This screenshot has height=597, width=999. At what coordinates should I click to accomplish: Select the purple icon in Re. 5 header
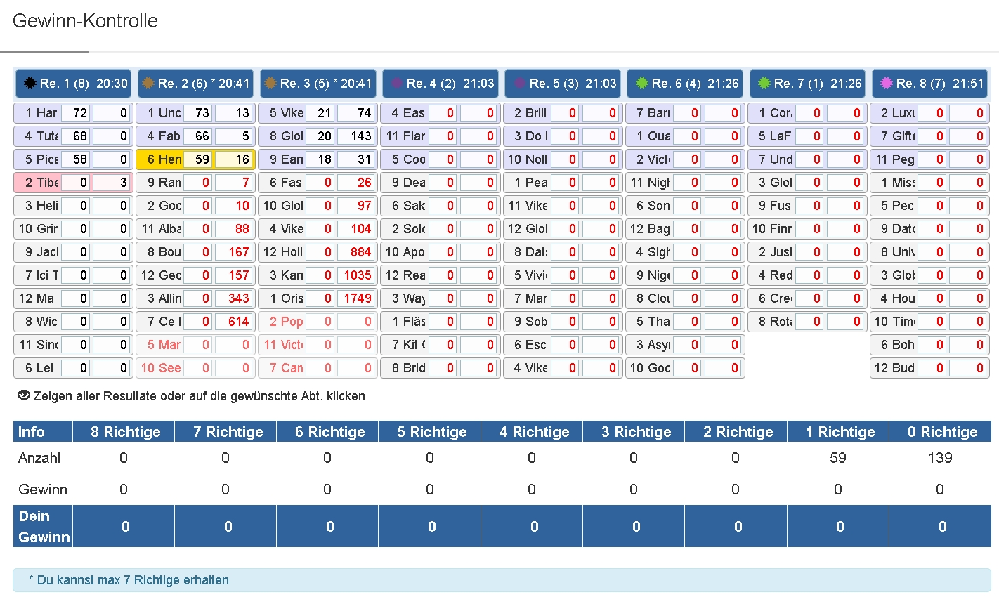click(519, 84)
